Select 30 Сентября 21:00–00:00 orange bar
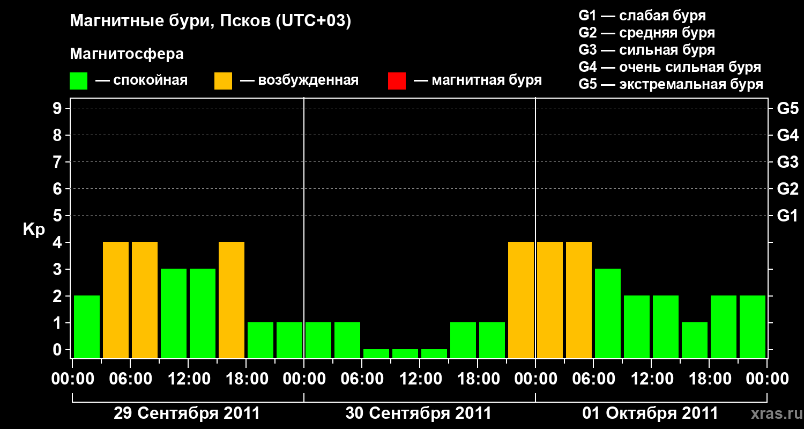This screenshot has height=429, width=804. pyautogui.click(x=521, y=300)
